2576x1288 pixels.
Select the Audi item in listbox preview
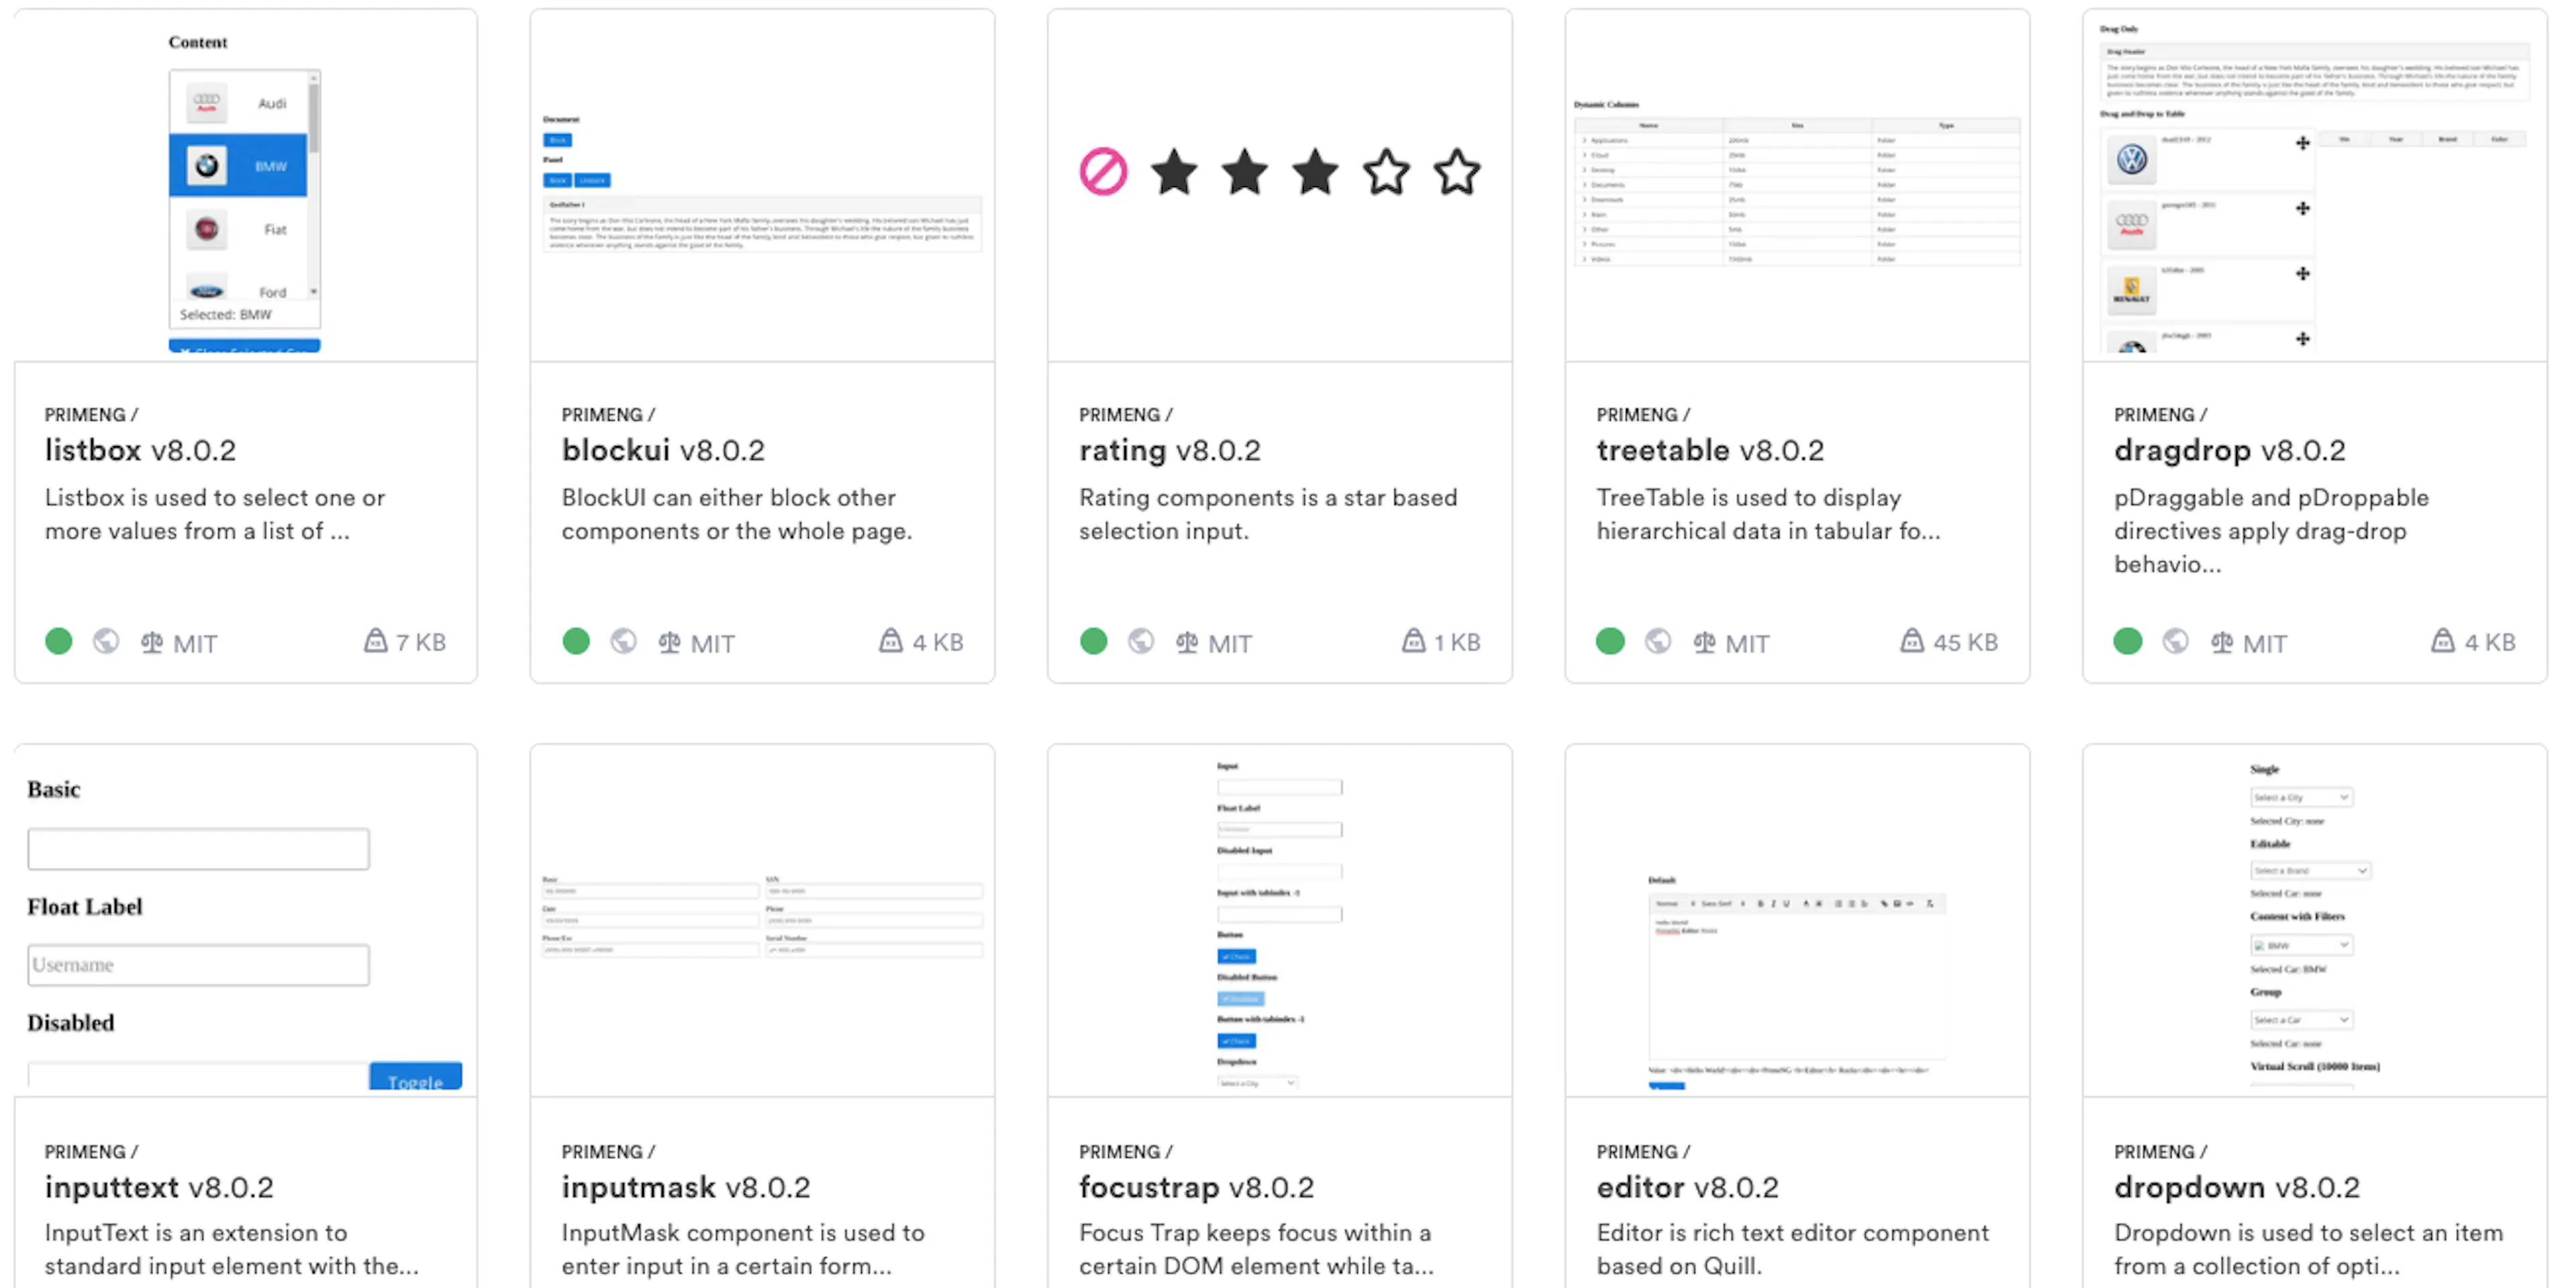238,103
